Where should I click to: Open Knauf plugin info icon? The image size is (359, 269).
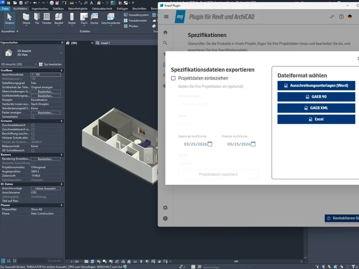pos(165,219)
